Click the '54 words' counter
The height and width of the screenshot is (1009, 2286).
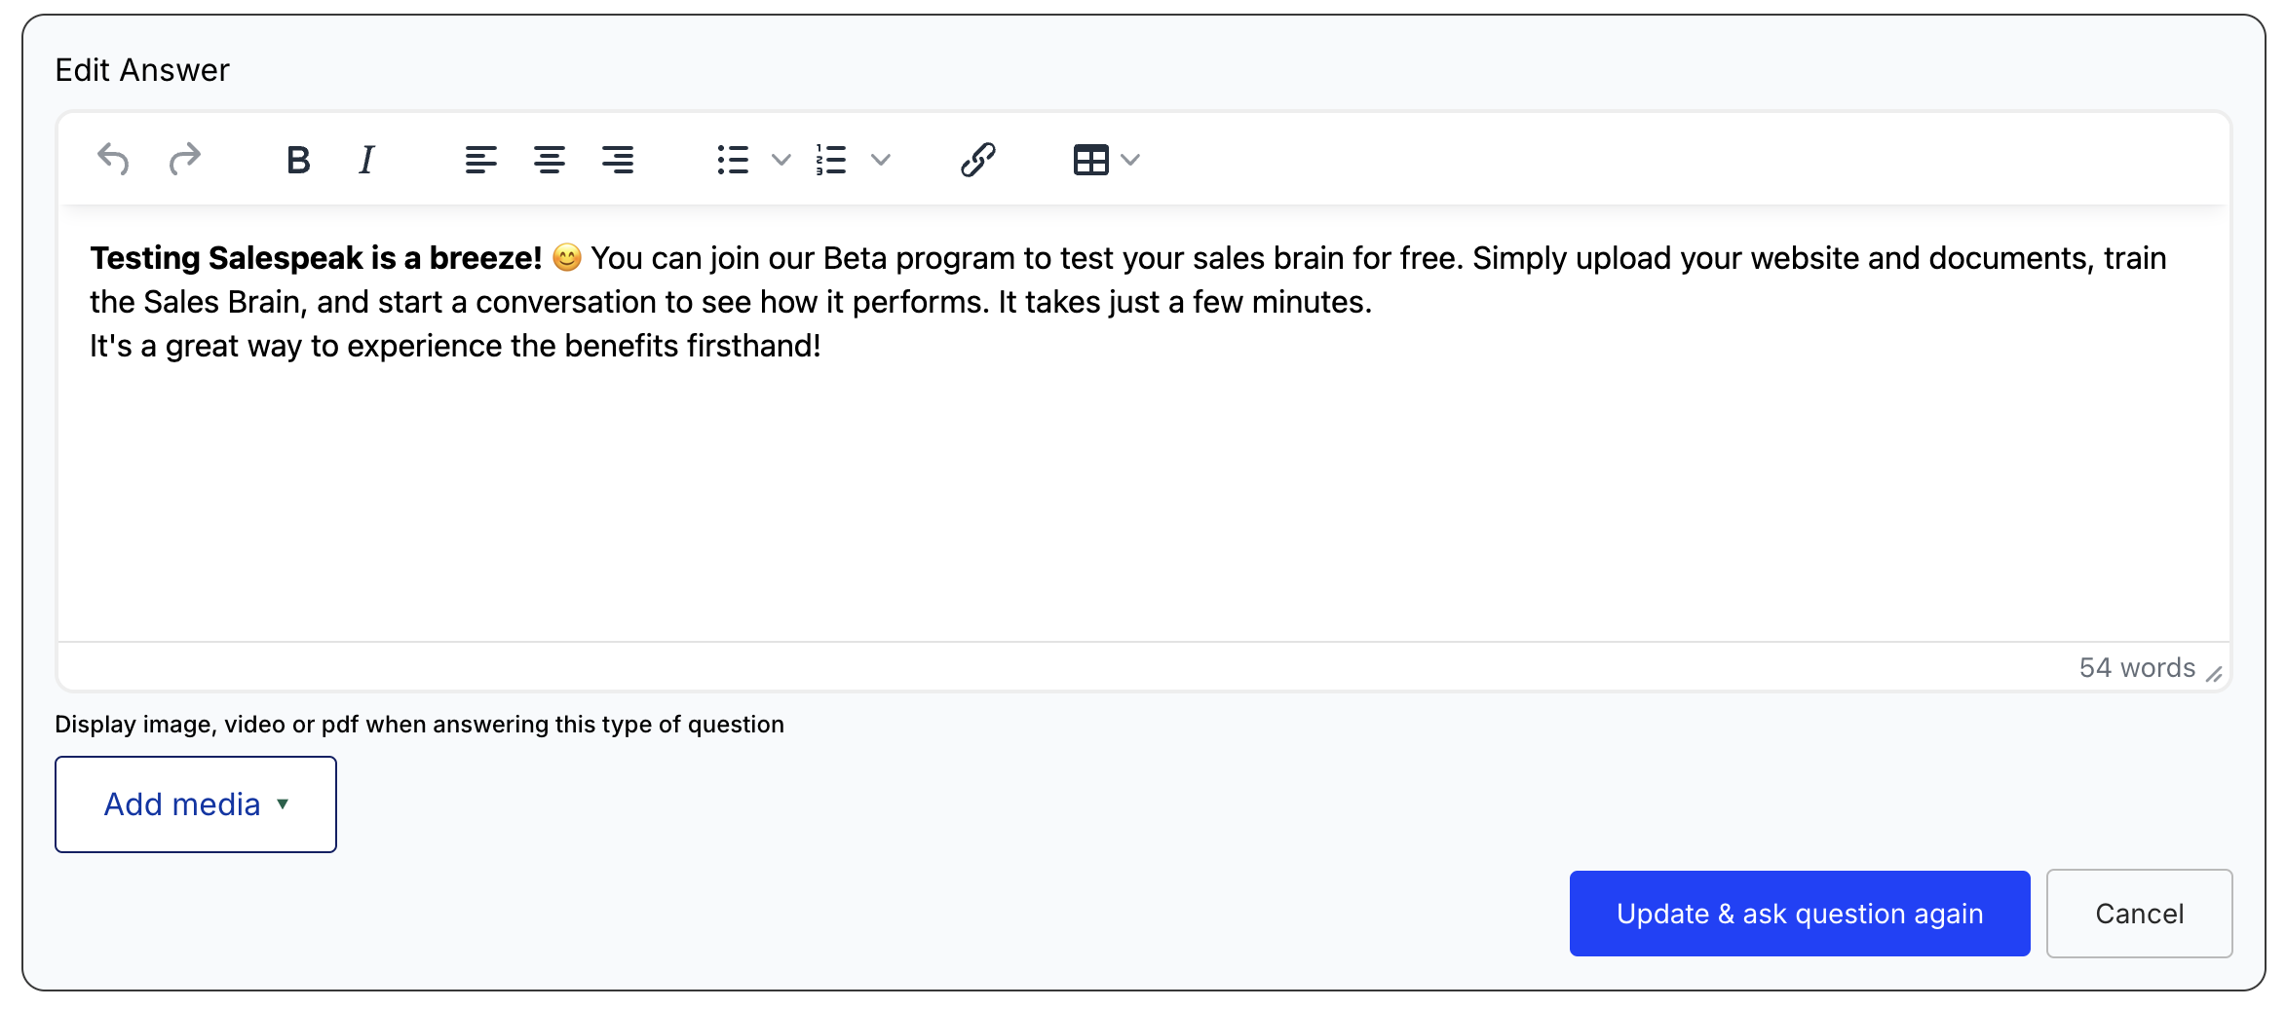point(2137,668)
